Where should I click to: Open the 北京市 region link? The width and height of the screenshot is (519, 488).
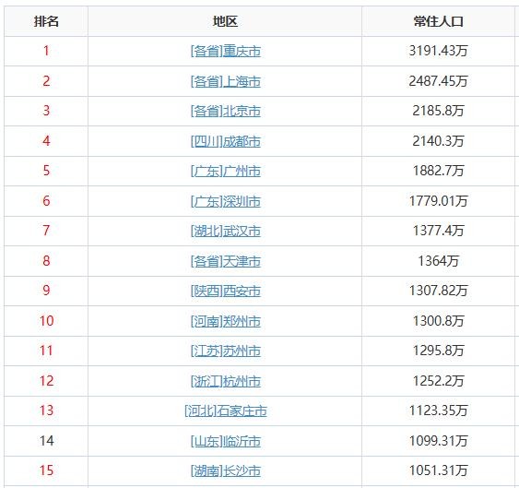[x=226, y=112]
